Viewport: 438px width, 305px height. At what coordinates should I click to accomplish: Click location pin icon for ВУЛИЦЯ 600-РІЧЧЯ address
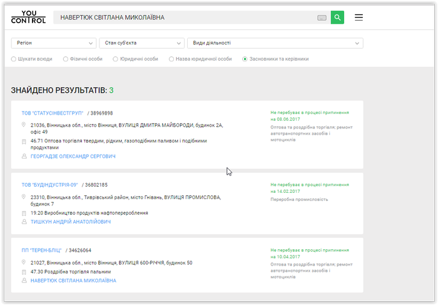(24, 262)
